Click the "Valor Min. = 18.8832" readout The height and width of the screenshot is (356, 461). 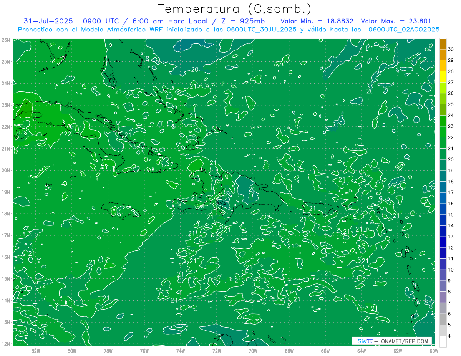click(x=317, y=21)
